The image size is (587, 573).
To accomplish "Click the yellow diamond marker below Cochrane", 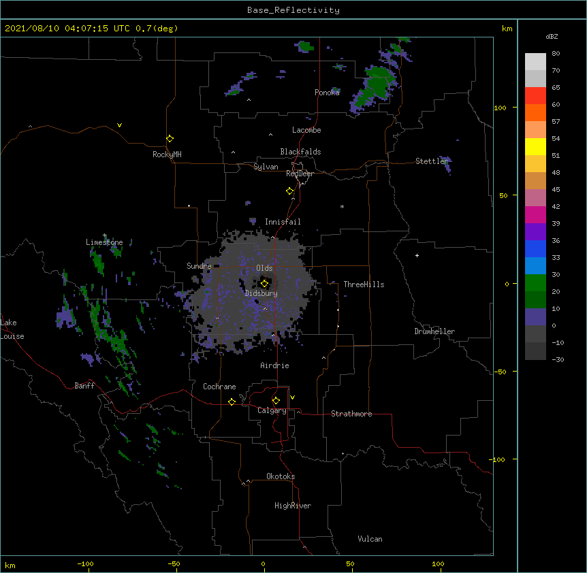I will coord(232,402).
